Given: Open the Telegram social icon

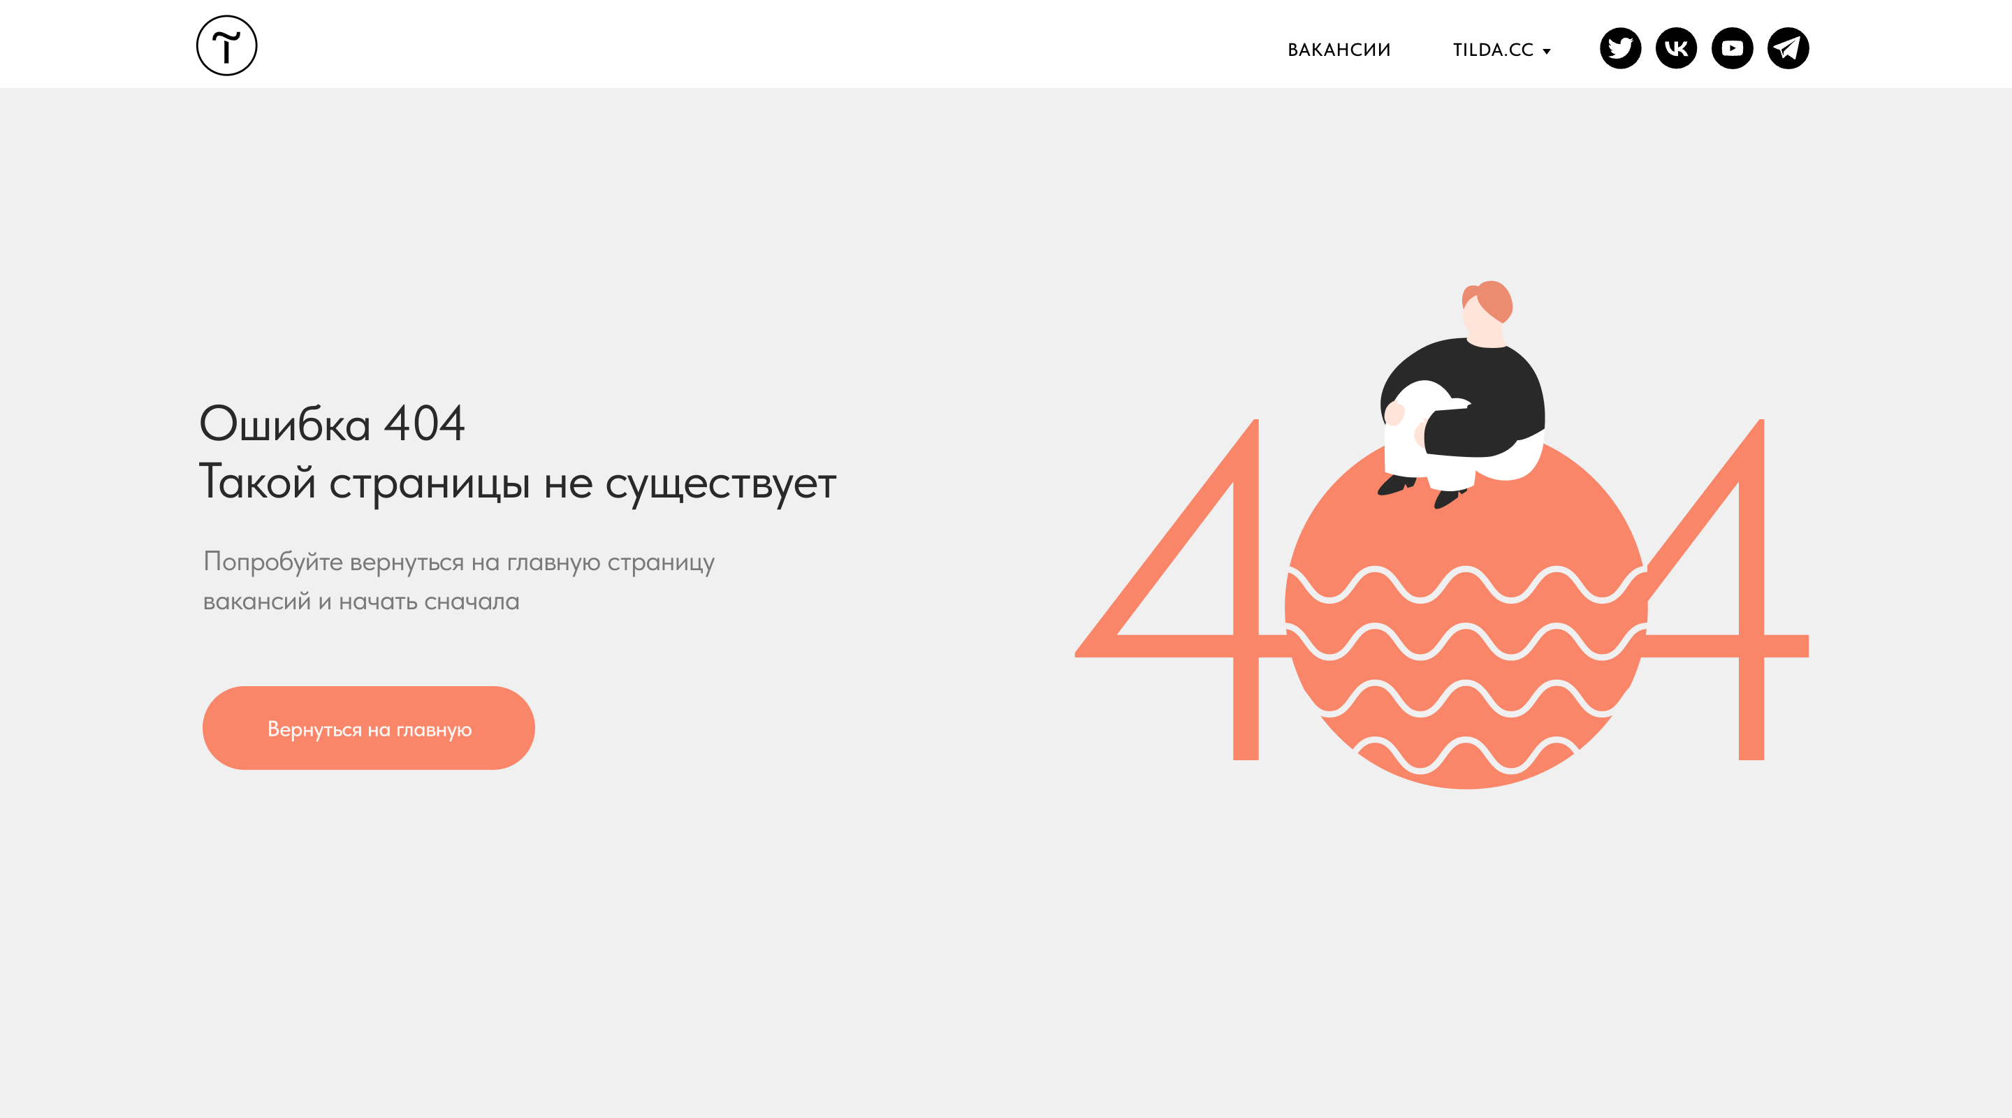Looking at the screenshot, I should (x=1788, y=48).
